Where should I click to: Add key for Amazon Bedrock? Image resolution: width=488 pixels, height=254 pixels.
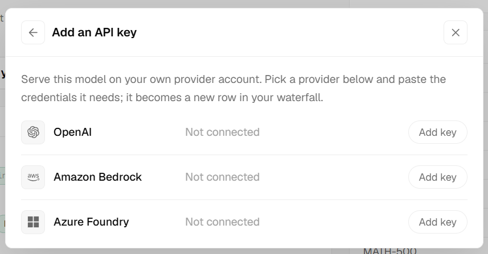(x=437, y=177)
